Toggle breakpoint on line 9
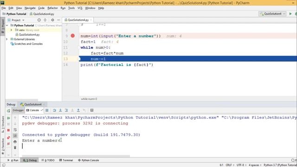The height and width of the screenshot is (167, 297). (x=73, y=36)
